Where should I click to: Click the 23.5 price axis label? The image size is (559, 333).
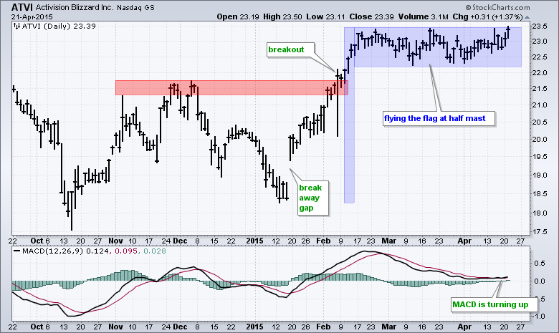tap(540, 26)
